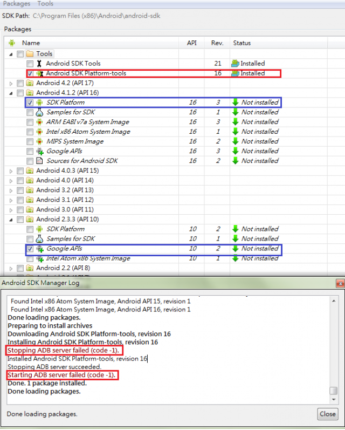This screenshot has height=430, width=345.
Task: Sort packages by the API column header
Action: pyautogui.click(x=191, y=43)
